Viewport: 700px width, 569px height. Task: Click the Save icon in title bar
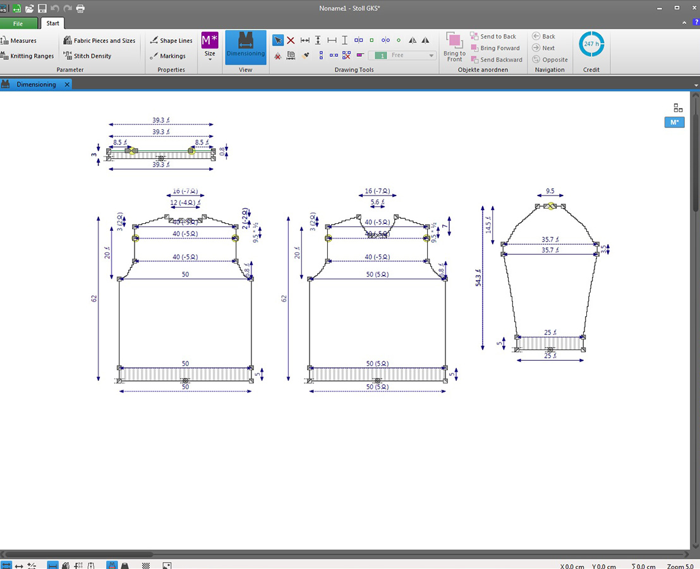(42, 8)
